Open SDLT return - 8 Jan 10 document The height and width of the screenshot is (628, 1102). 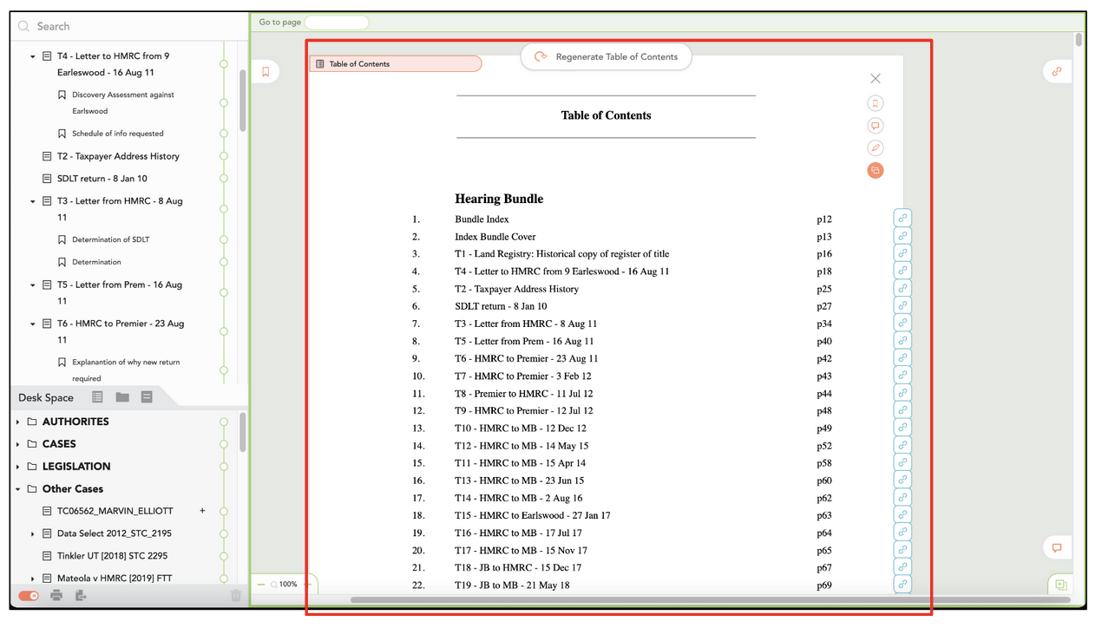click(x=102, y=179)
